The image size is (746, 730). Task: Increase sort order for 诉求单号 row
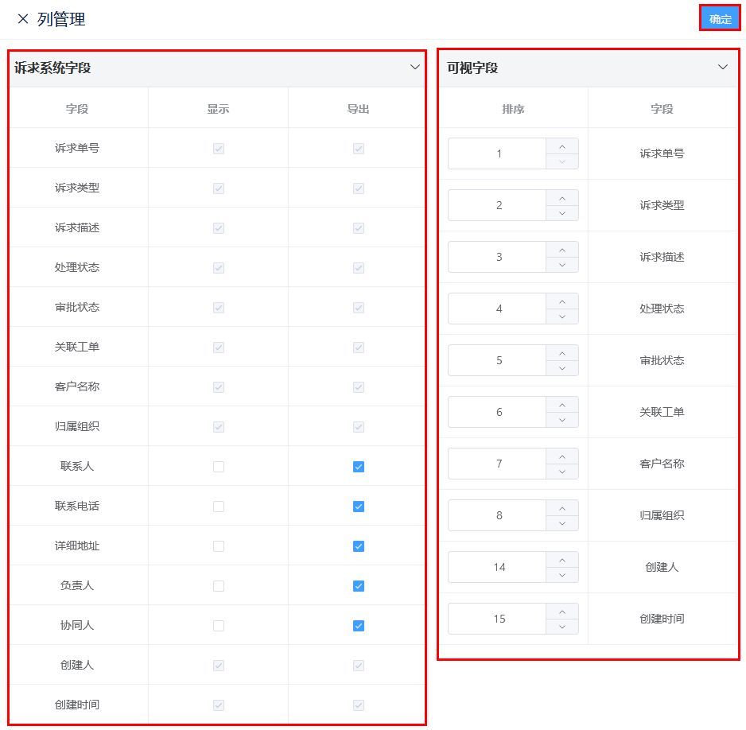point(562,146)
